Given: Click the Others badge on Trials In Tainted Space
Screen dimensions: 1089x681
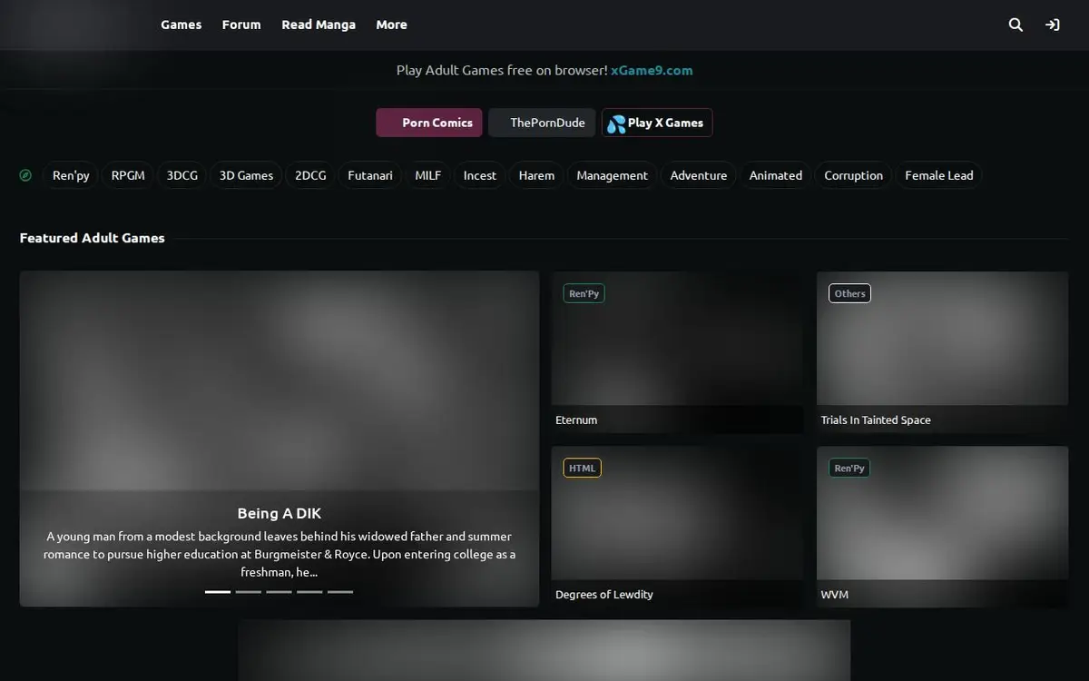Looking at the screenshot, I should pyautogui.click(x=849, y=293).
